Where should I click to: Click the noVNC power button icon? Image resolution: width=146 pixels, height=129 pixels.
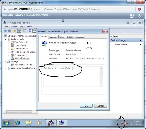[x=139, y=16]
